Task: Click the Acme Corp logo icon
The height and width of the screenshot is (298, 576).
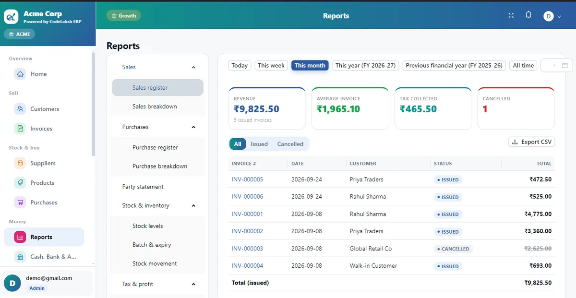Action: pos(11,17)
